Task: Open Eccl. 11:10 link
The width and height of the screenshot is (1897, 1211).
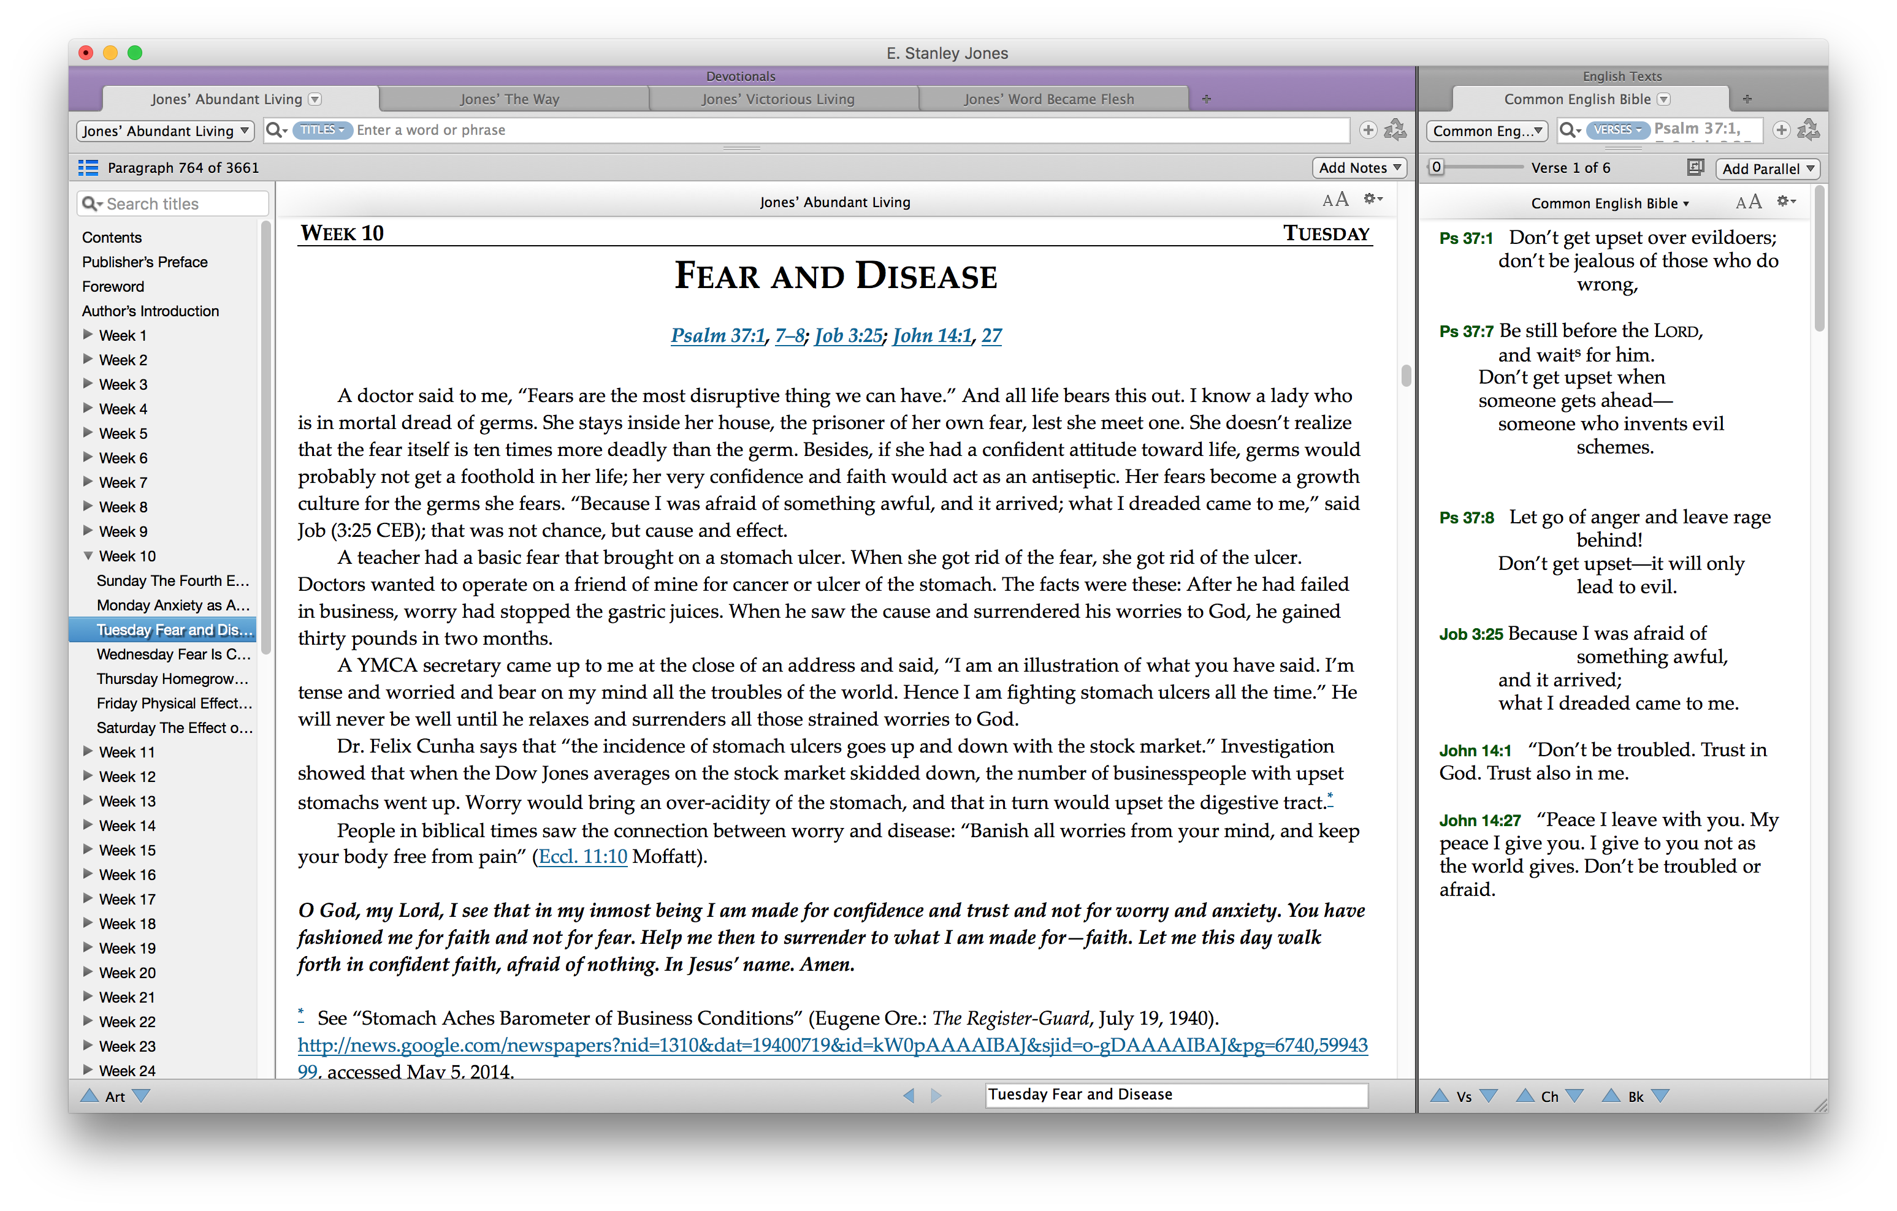Action: coord(583,857)
